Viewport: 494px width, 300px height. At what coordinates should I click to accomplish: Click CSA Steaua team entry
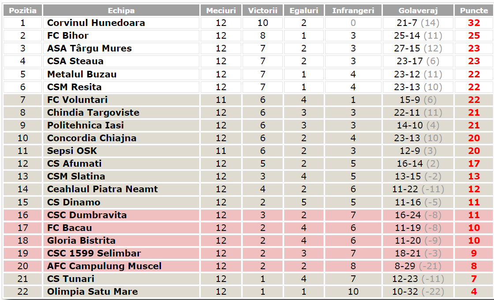pyautogui.click(x=75, y=61)
